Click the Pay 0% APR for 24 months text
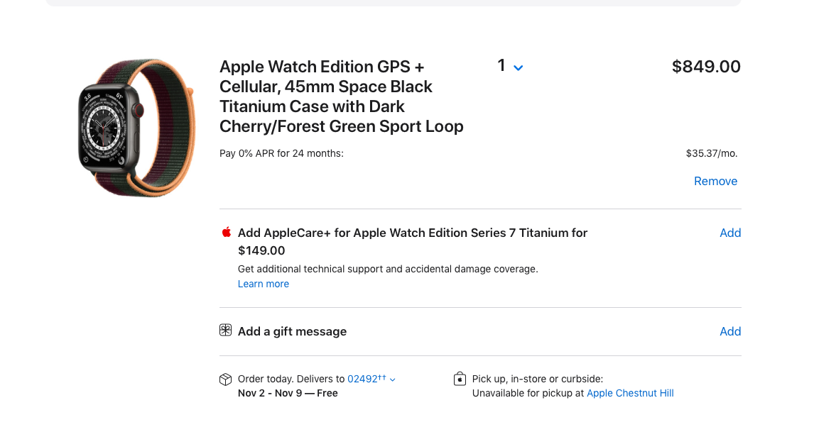814x432 pixels. (x=281, y=153)
